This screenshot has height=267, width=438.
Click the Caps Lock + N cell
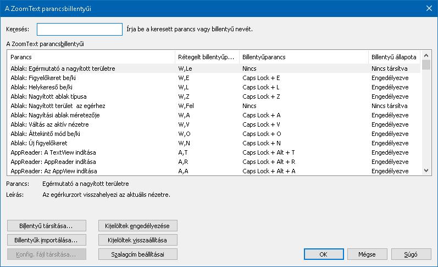click(262, 143)
